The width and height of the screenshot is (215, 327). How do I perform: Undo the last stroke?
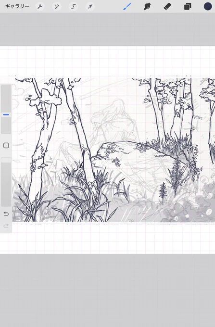6,214
